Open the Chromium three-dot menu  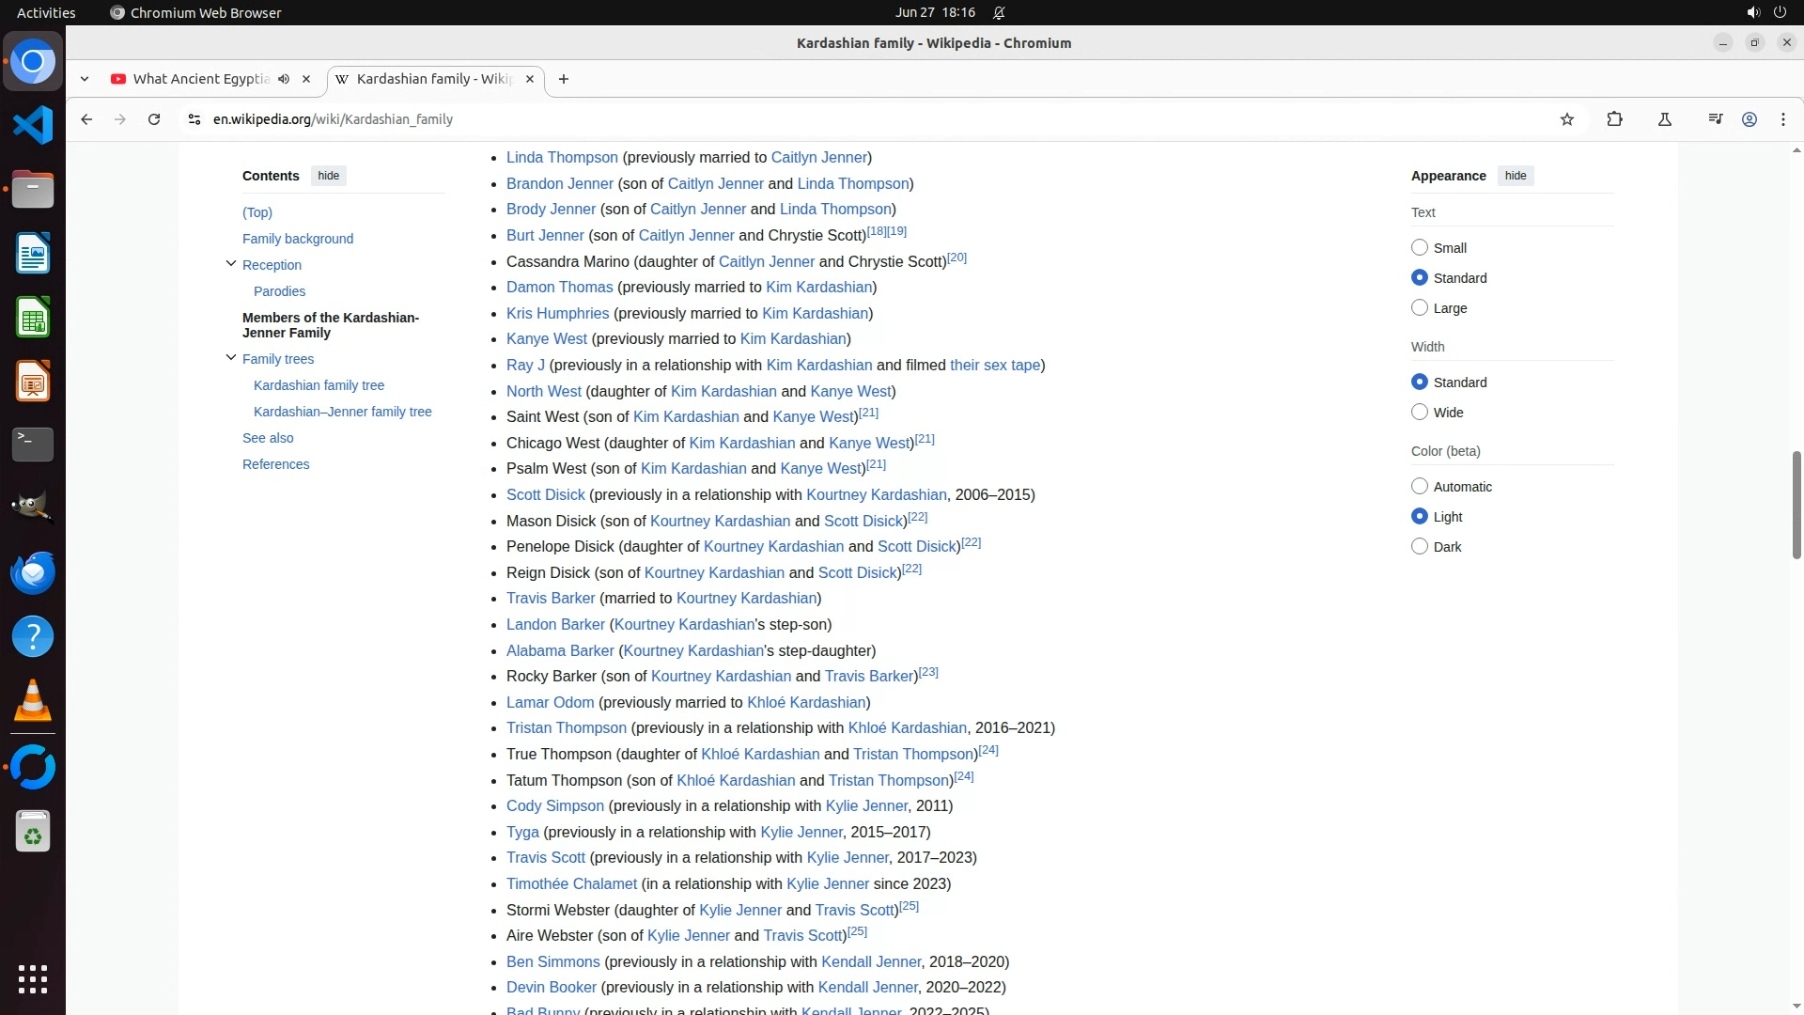(x=1782, y=119)
